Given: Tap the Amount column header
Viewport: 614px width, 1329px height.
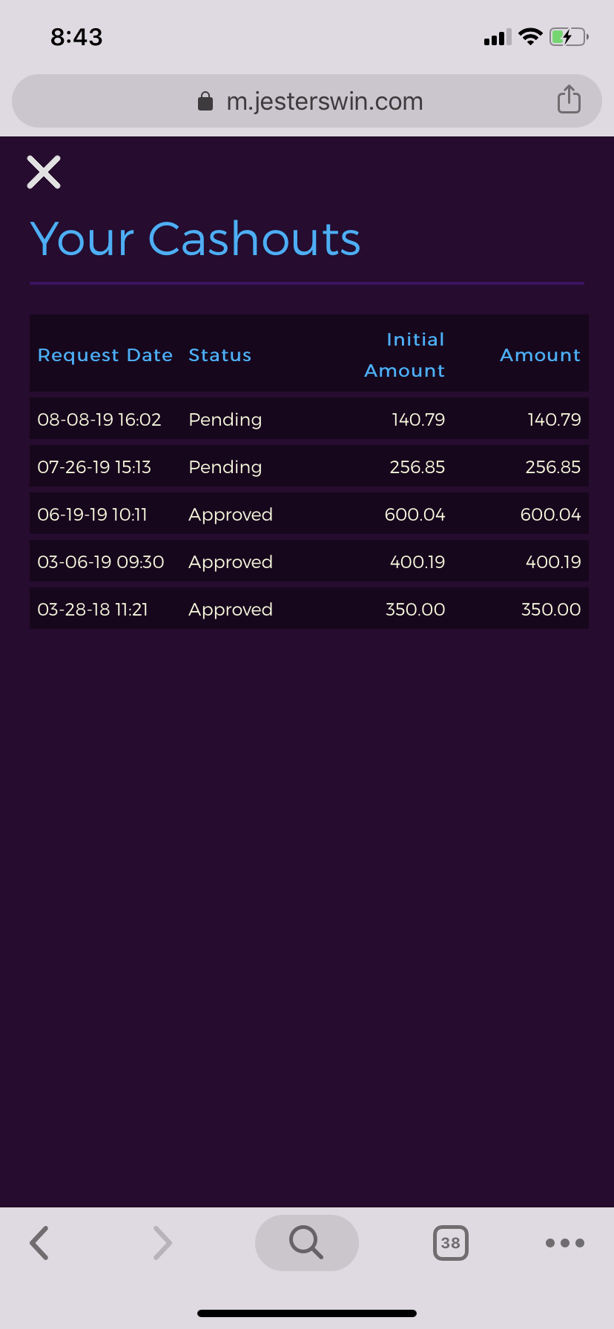Looking at the screenshot, I should coord(540,355).
